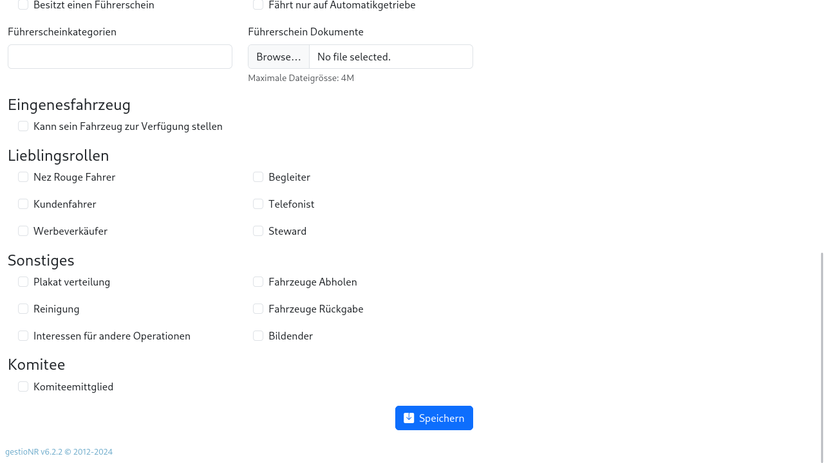The image size is (824, 463).
Task: Mark as Komiteemittglied
Action: click(23, 386)
